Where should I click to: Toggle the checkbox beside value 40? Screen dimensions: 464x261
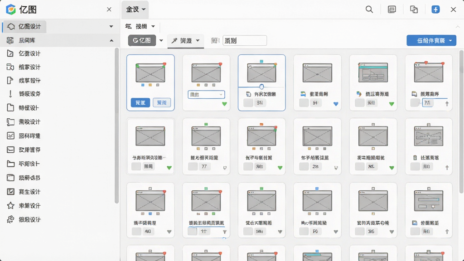point(136,232)
